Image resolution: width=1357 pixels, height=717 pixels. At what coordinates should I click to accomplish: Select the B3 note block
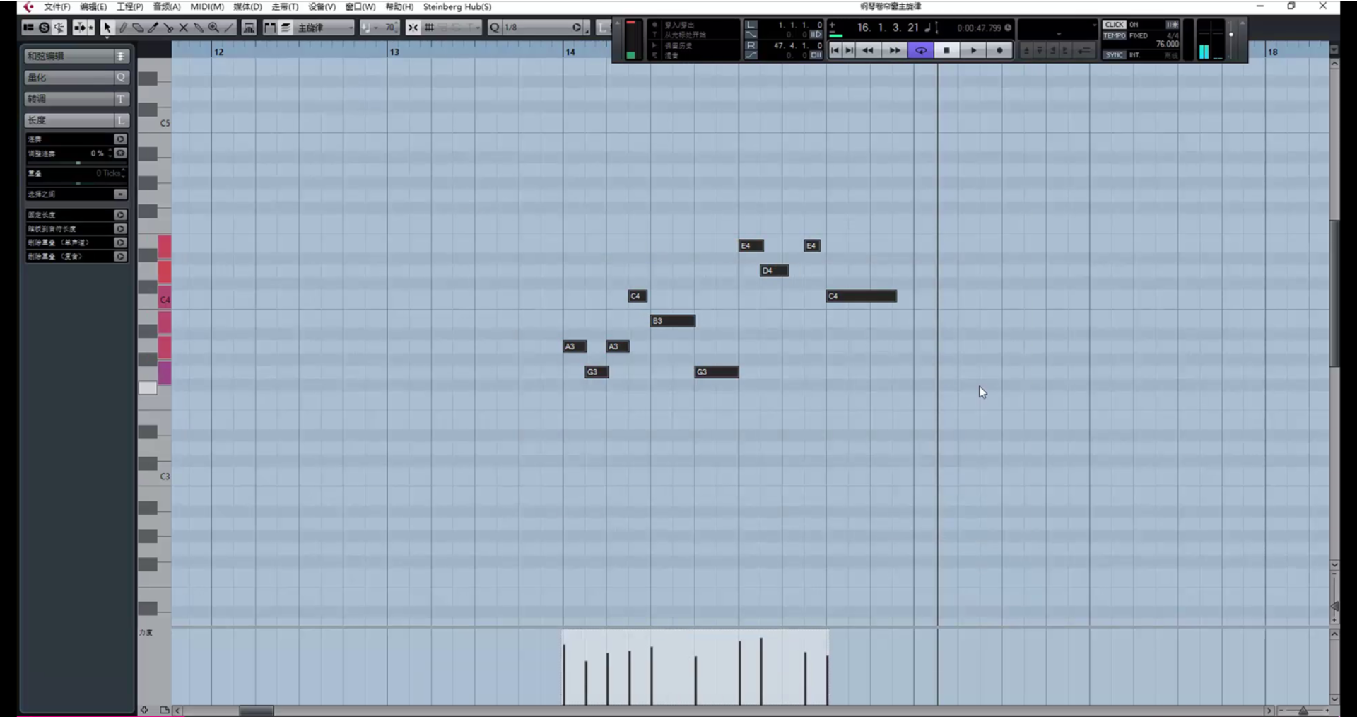tap(673, 321)
